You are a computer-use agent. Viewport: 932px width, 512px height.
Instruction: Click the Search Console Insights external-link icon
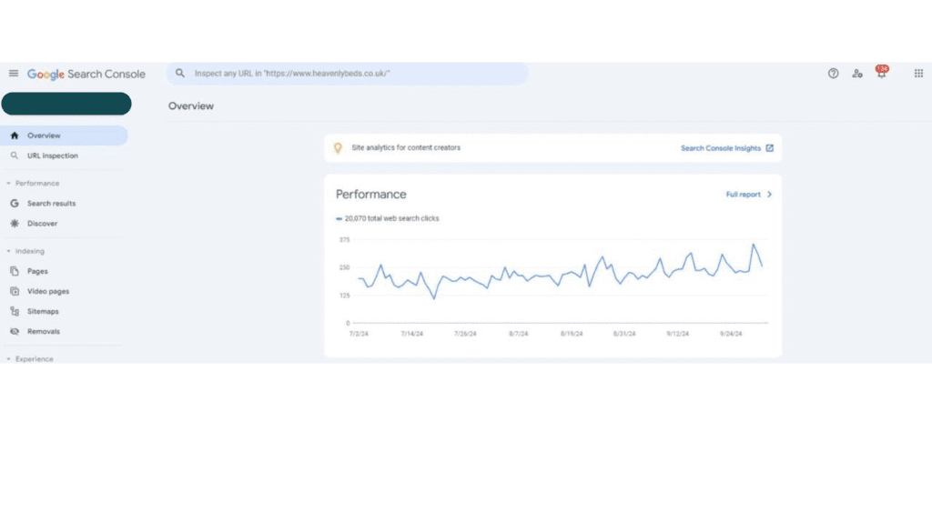(x=770, y=148)
